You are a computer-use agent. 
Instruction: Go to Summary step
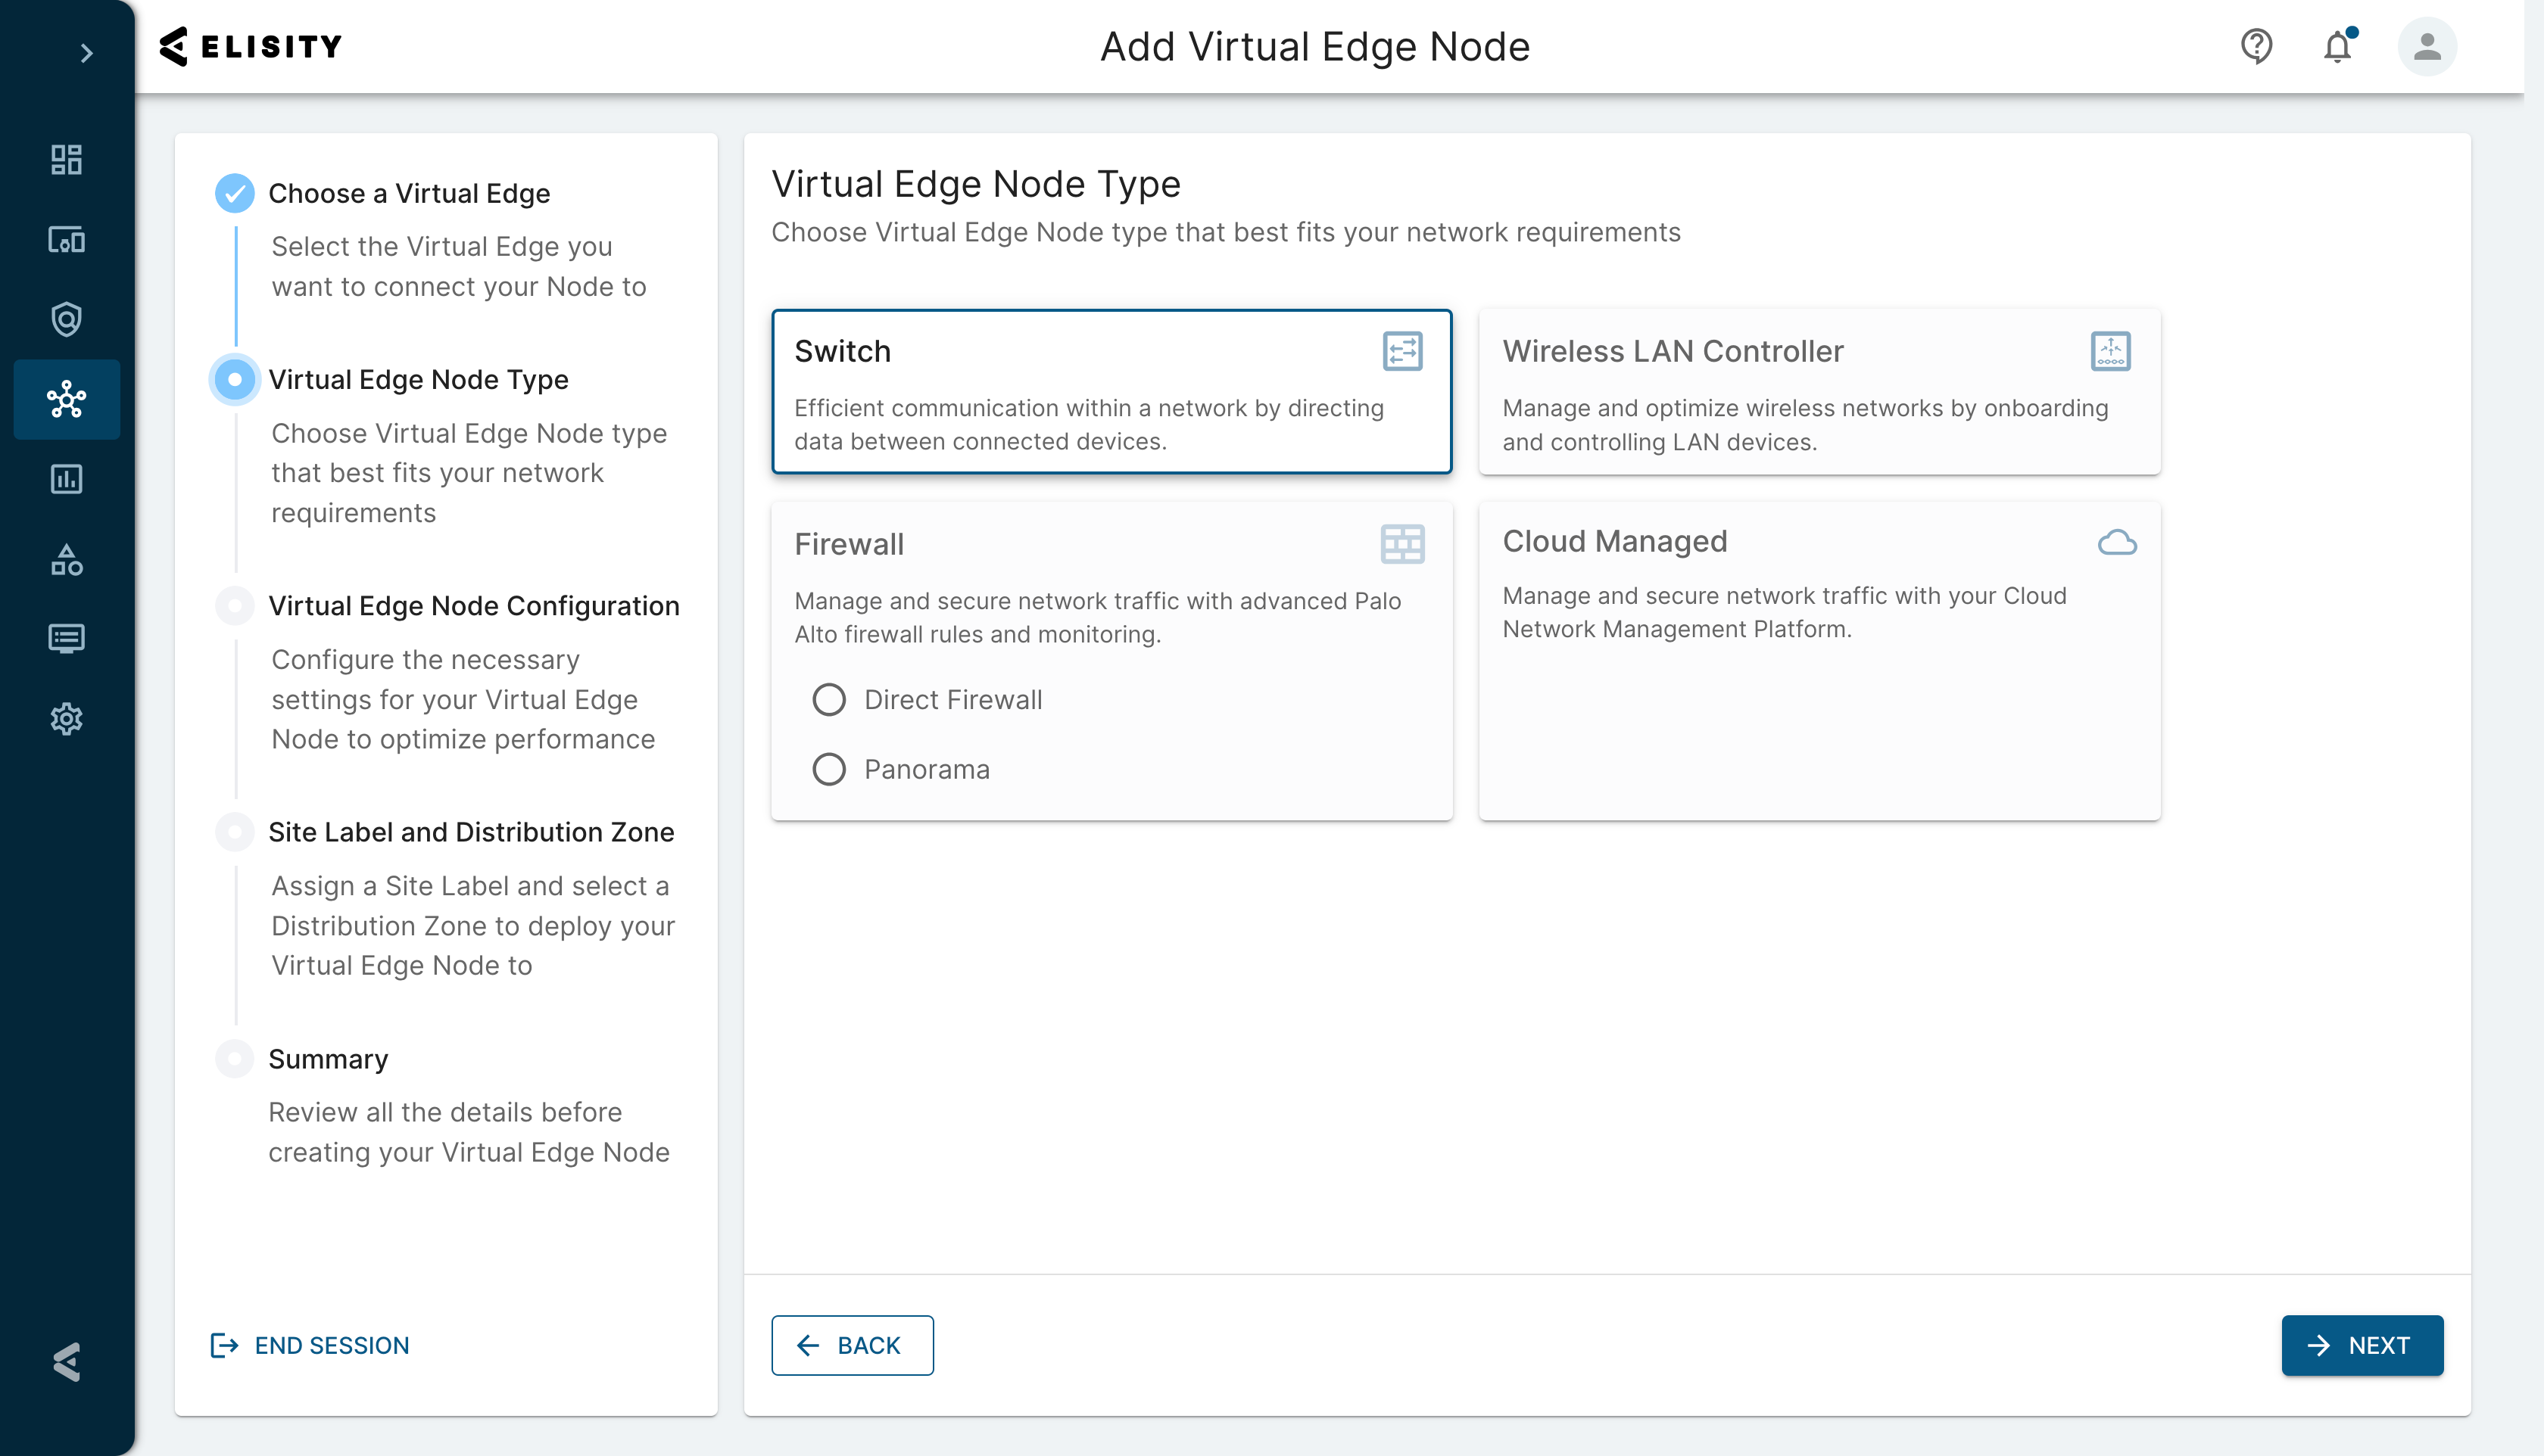pyautogui.click(x=328, y=1059)
